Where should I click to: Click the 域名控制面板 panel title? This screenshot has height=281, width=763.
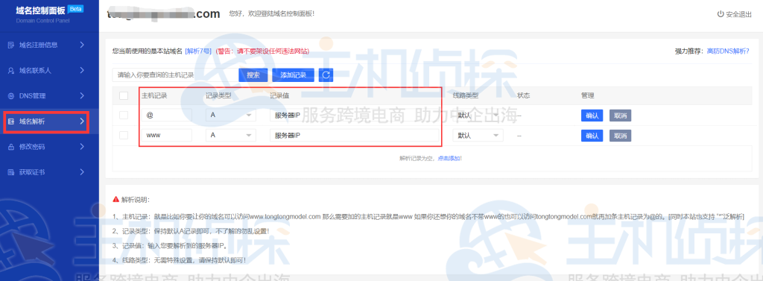tap(40, 10)
